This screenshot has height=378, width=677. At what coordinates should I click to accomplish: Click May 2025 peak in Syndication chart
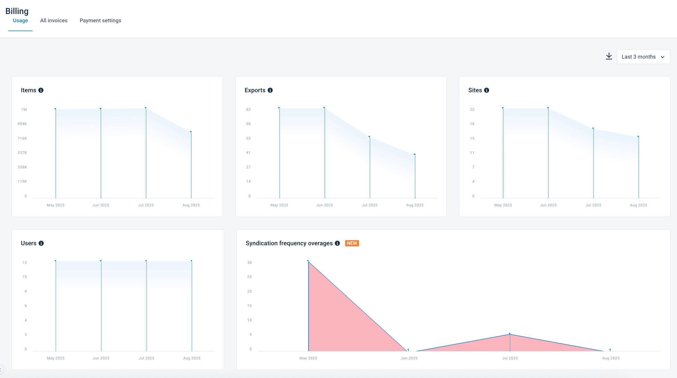tap(308, 261)
